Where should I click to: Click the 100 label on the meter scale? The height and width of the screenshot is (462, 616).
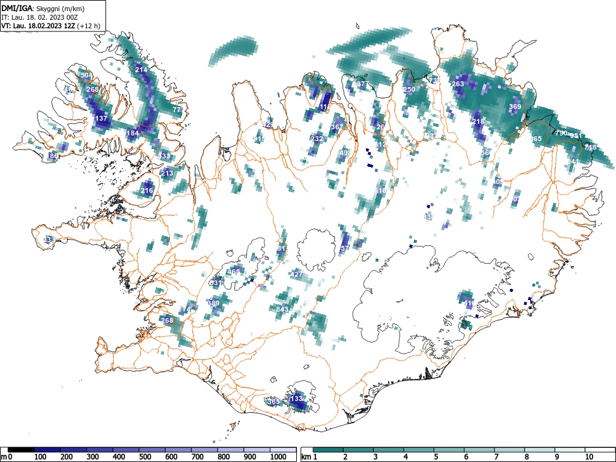tap(41, 457)
